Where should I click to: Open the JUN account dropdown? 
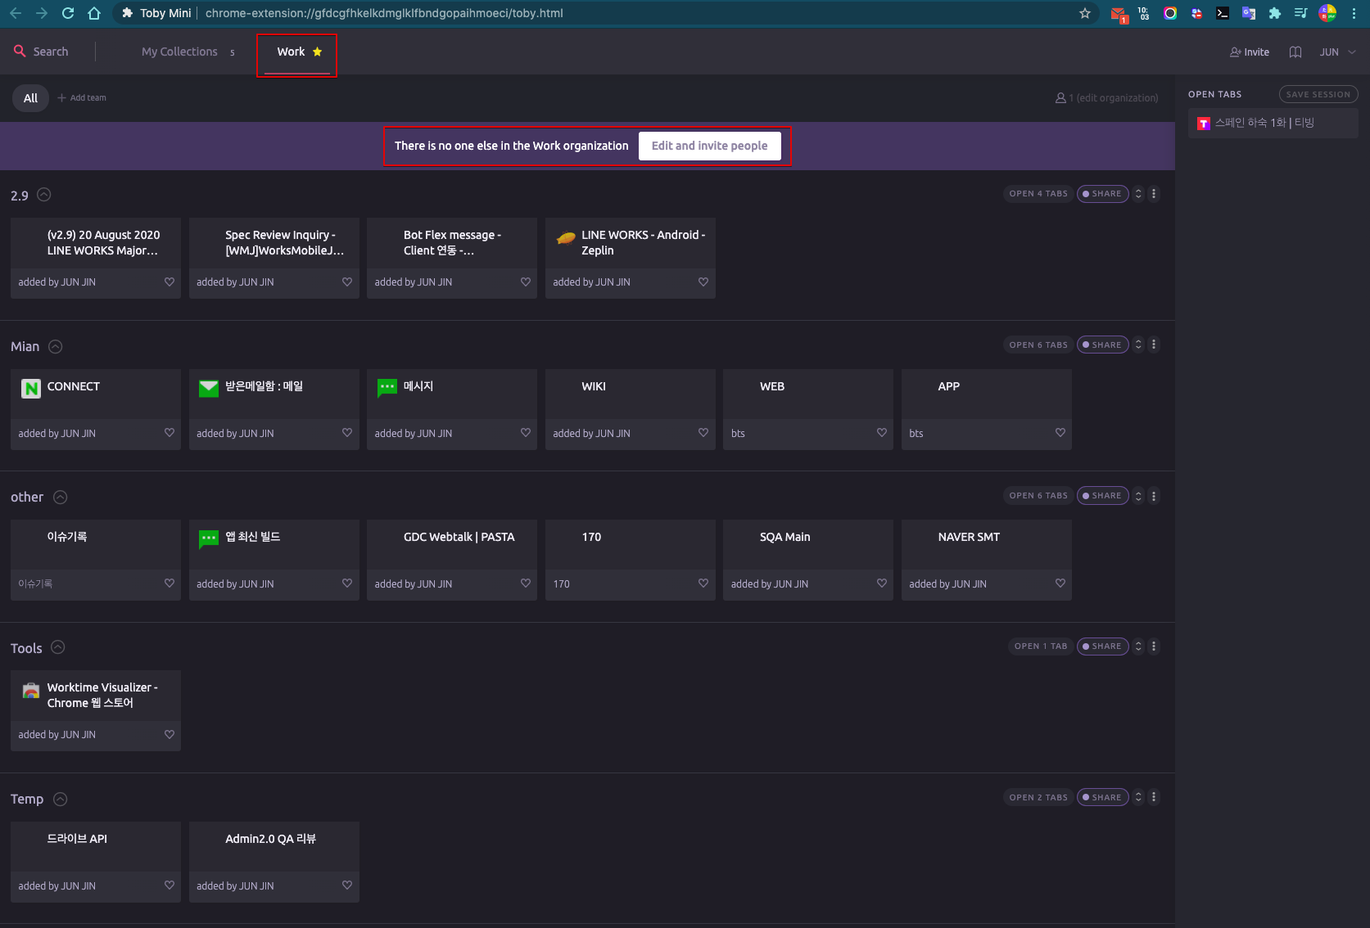[x=1337, y=52]
